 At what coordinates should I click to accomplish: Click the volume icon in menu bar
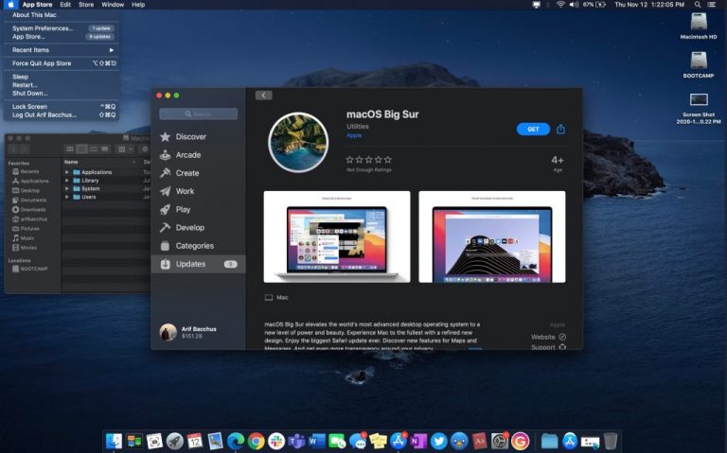(574, 5)
